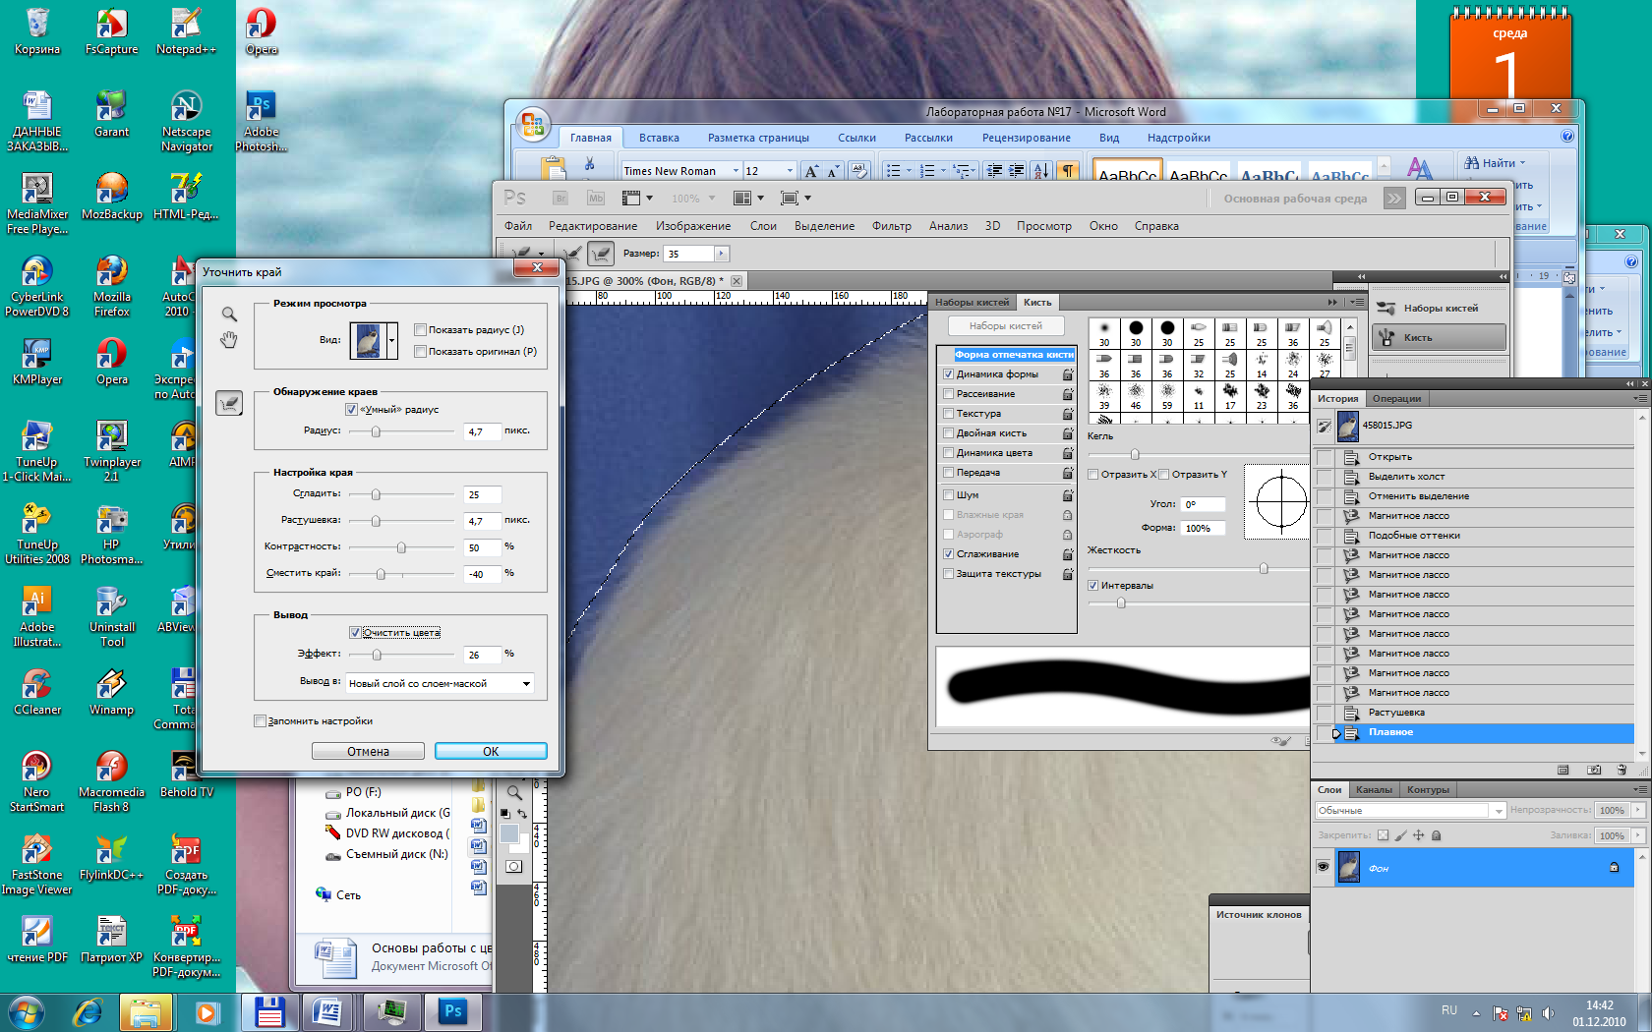The height and width of the screenshot is (1032, 1652).
Task: Click the Наборы кистей button in brush panel
Action: (x=1005, y=326)
